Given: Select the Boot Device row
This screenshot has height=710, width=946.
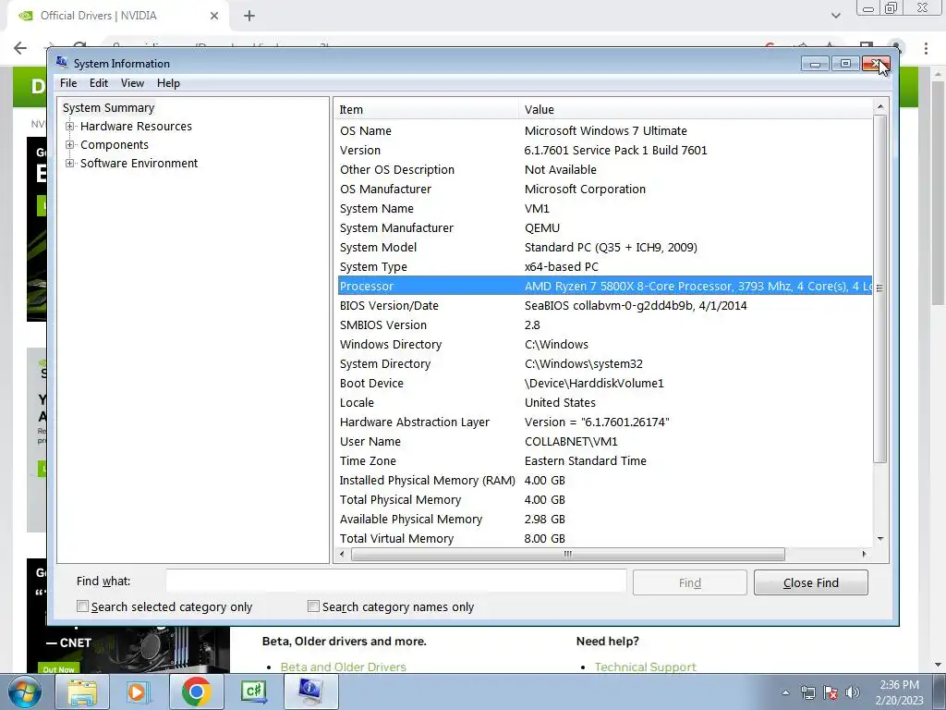Looking at the screenshot, I should point(604,384).
